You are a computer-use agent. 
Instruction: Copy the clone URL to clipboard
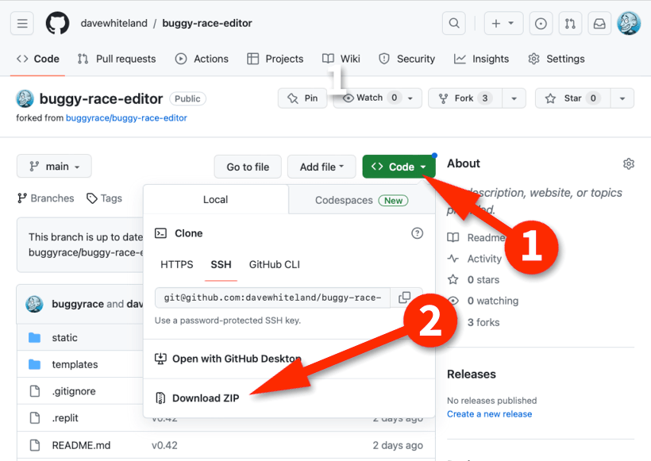405,298
